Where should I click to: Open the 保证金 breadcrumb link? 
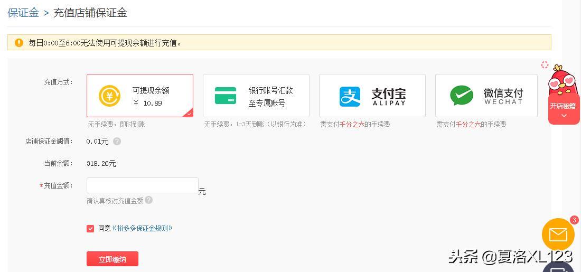23,13
